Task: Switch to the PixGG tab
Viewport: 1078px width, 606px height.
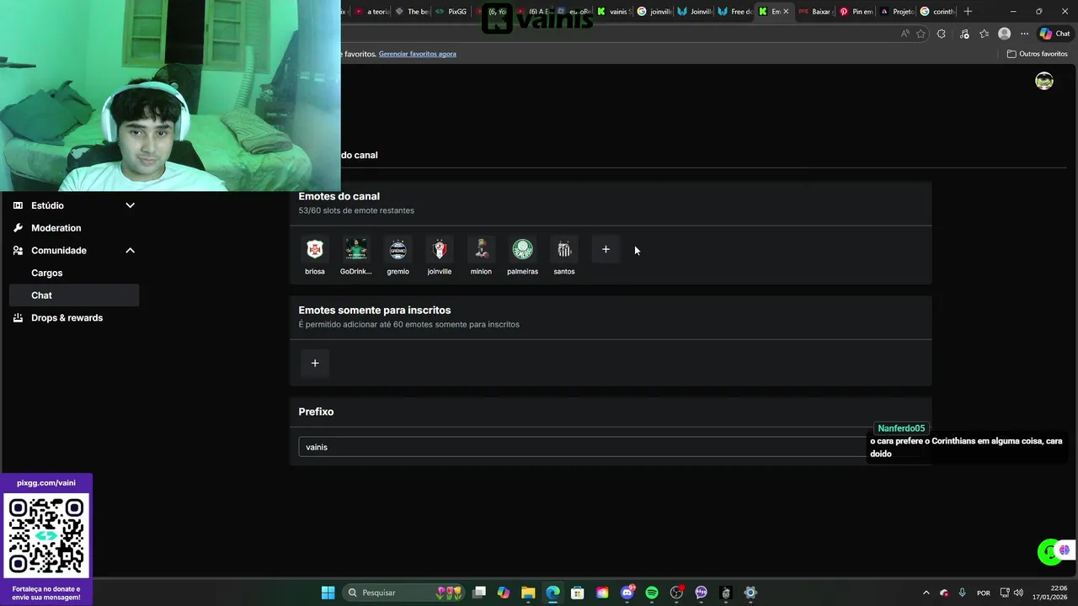Action: (451, 12)
